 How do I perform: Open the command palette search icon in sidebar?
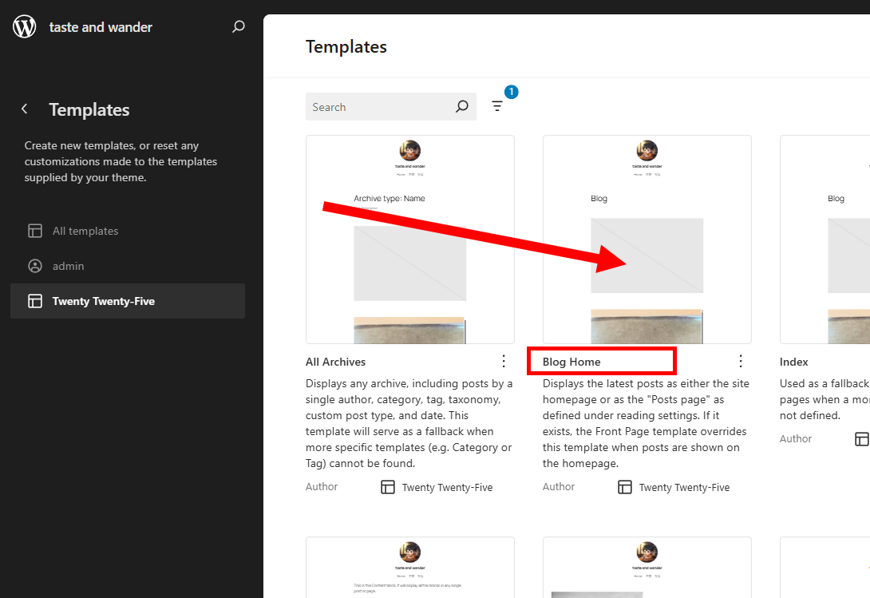238,26
